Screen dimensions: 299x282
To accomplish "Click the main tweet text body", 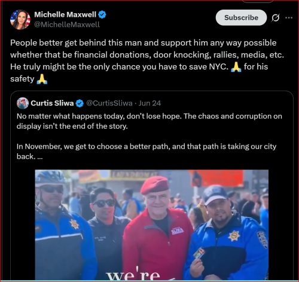I will coord(147,60).
